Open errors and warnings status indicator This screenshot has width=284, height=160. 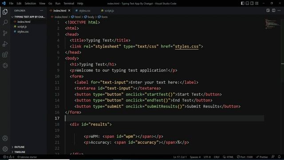pos(9,157)
